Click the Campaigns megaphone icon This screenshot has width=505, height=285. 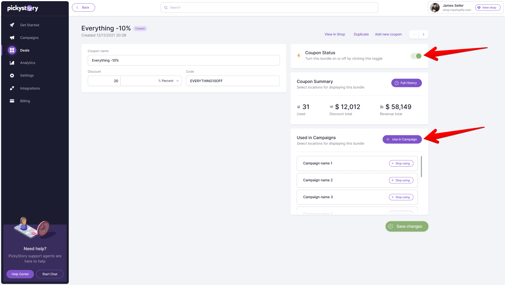pyautogui.click(x=12, y=37)
